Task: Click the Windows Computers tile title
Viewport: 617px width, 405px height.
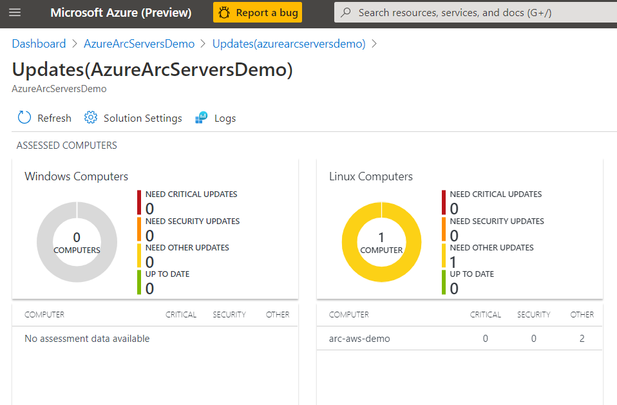Action: 77,176
